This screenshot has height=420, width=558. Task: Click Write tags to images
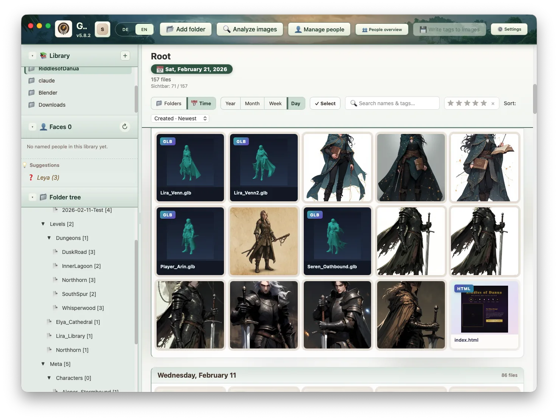tap(449, 29)
